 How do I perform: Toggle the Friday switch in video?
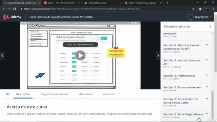(x=75, y=71)
